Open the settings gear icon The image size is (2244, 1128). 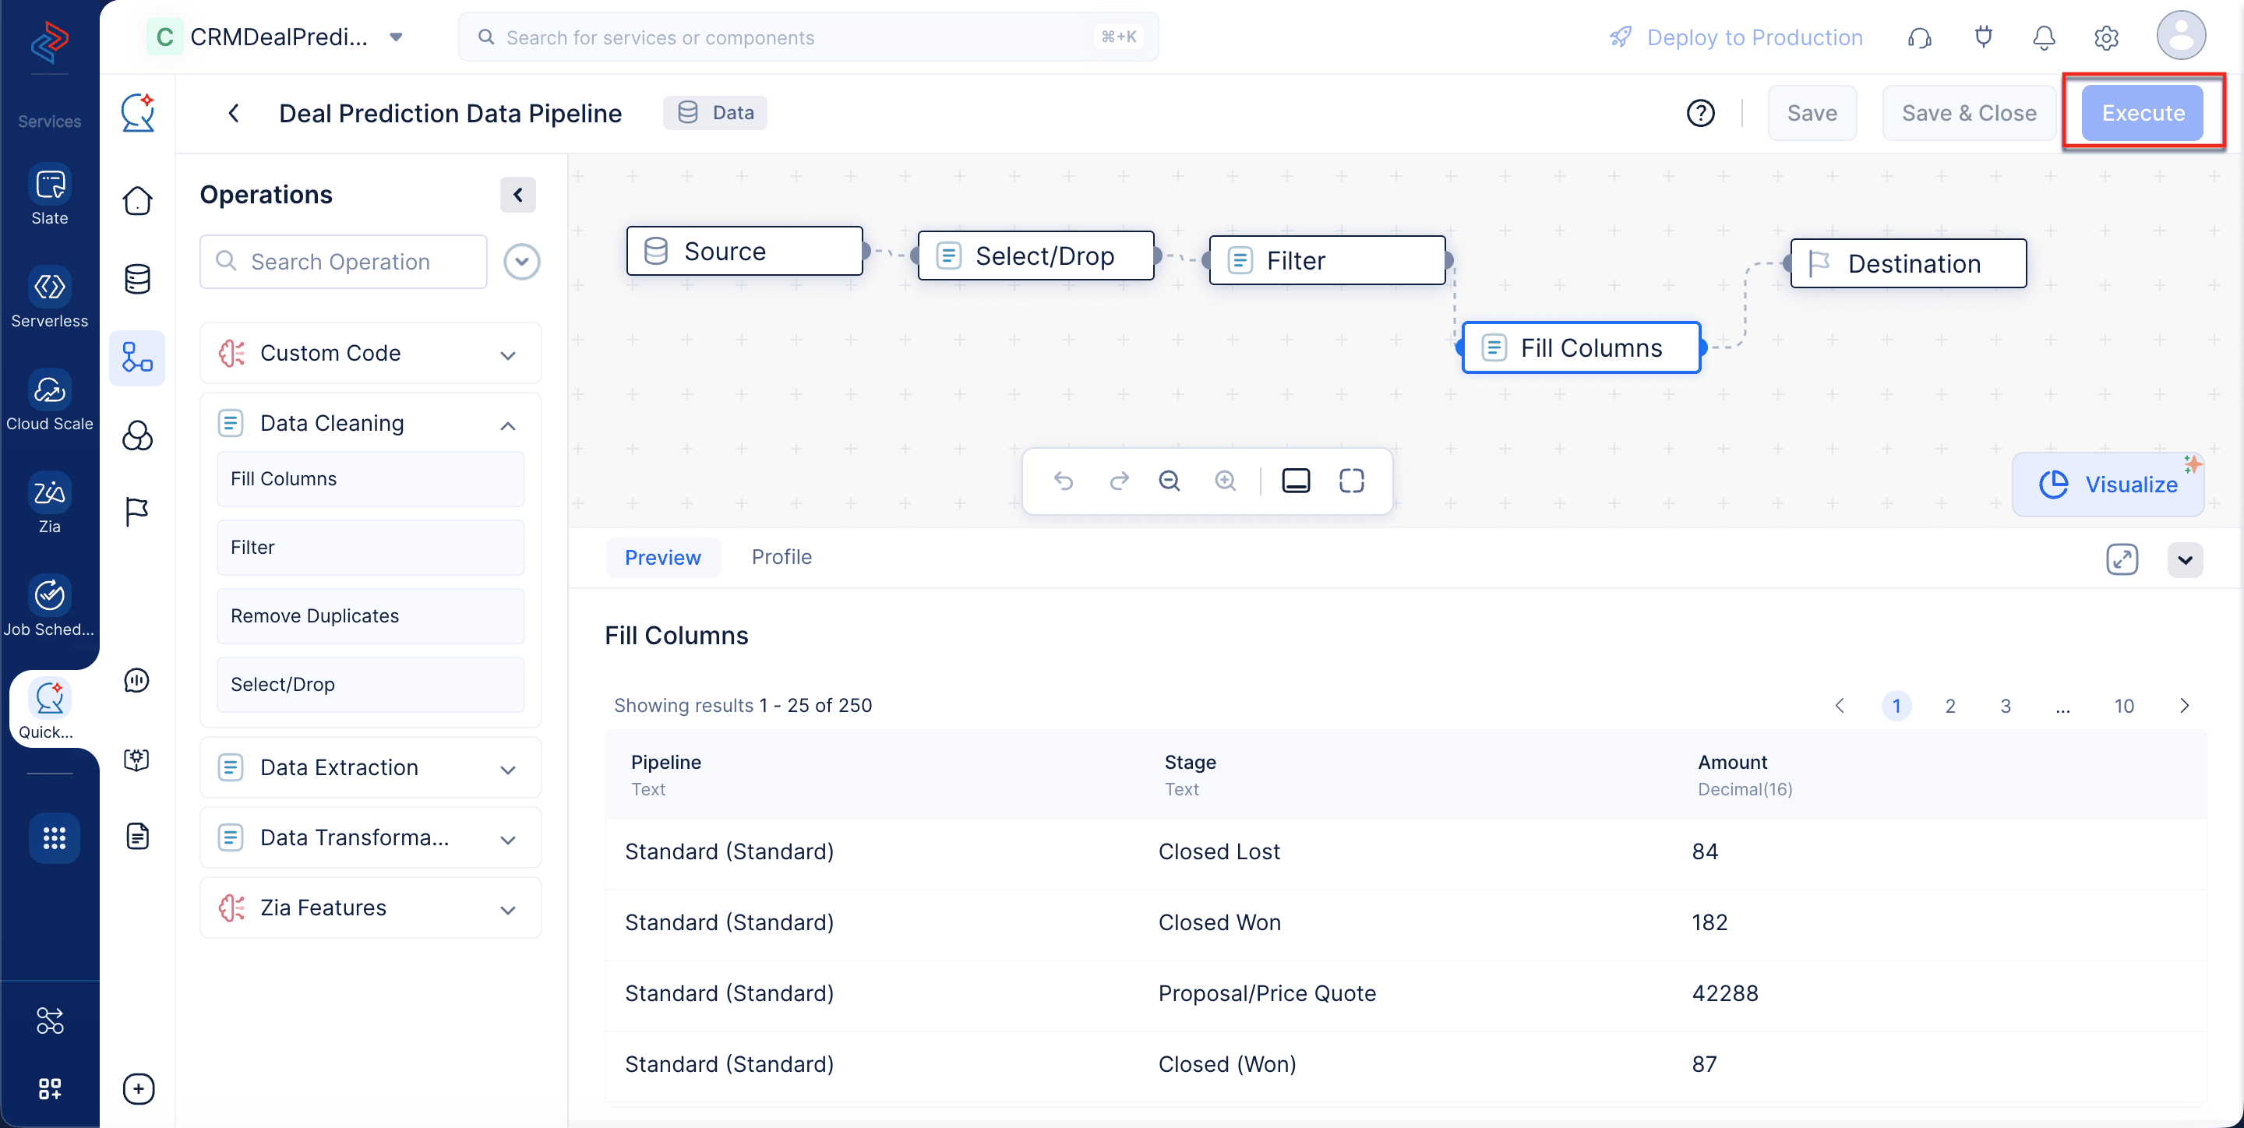pos(2105,37)
